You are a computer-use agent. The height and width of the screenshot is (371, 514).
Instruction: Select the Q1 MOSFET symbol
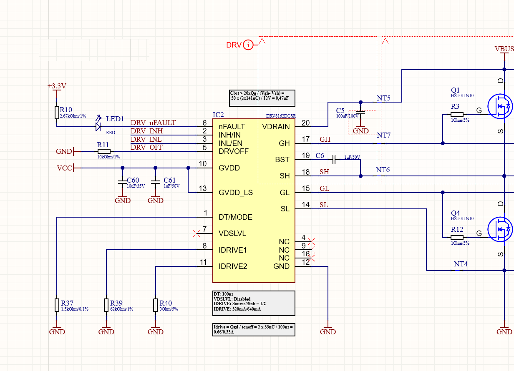point(500,107)
